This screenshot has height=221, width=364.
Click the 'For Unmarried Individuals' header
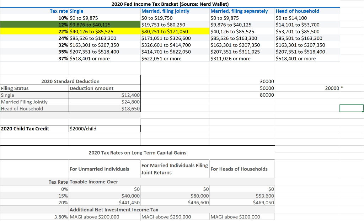(105, 169)
